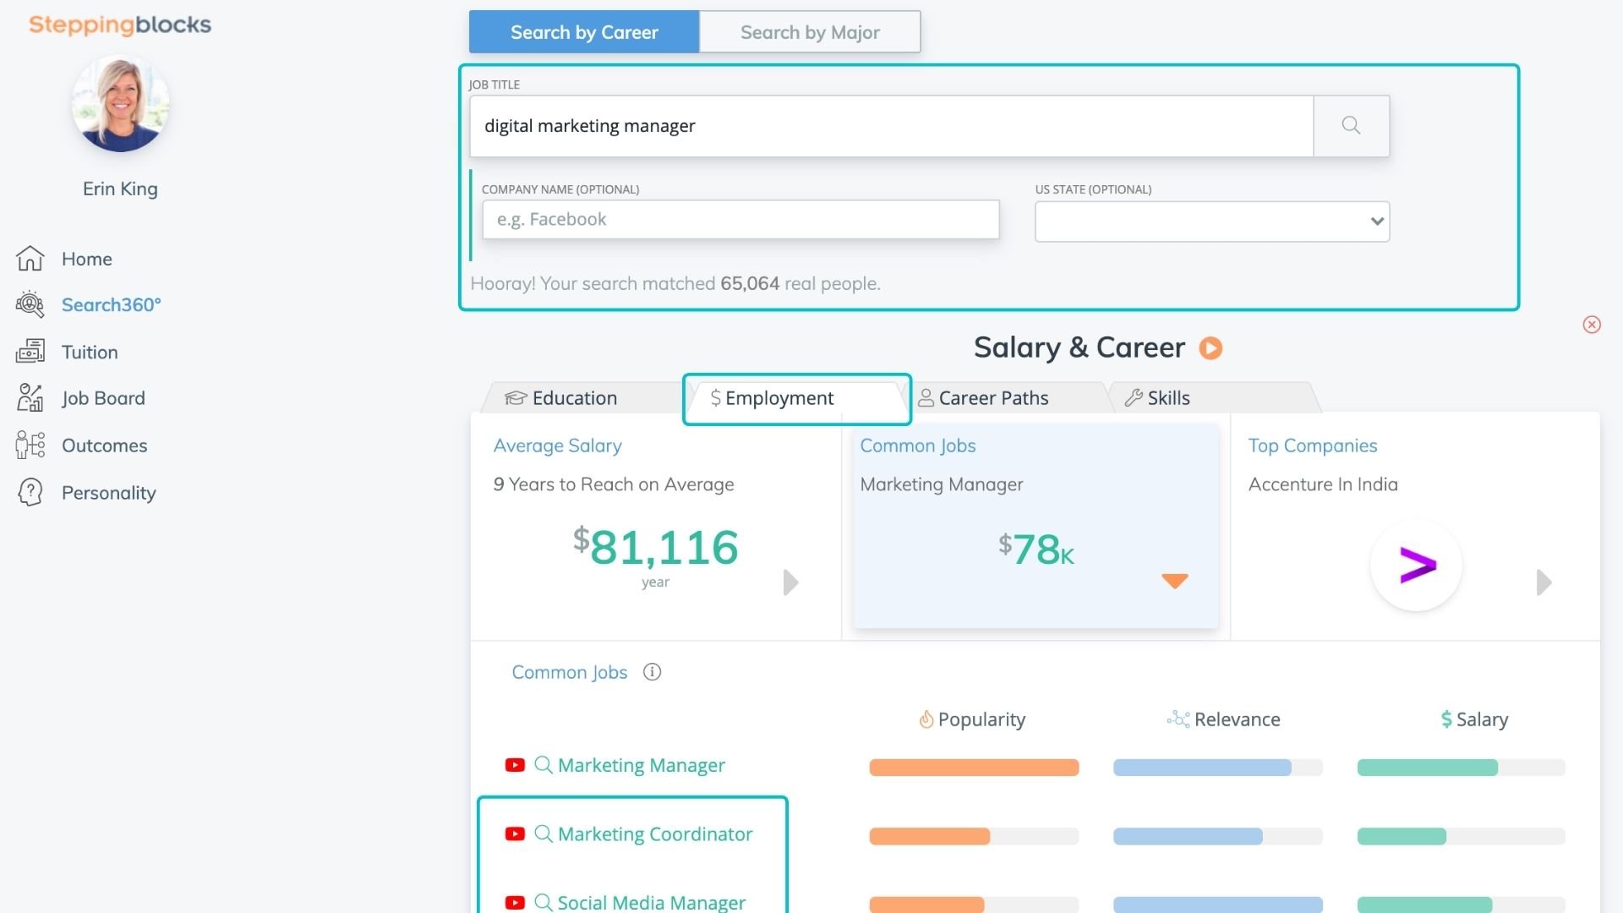Focus the company name field

(740, 220)
